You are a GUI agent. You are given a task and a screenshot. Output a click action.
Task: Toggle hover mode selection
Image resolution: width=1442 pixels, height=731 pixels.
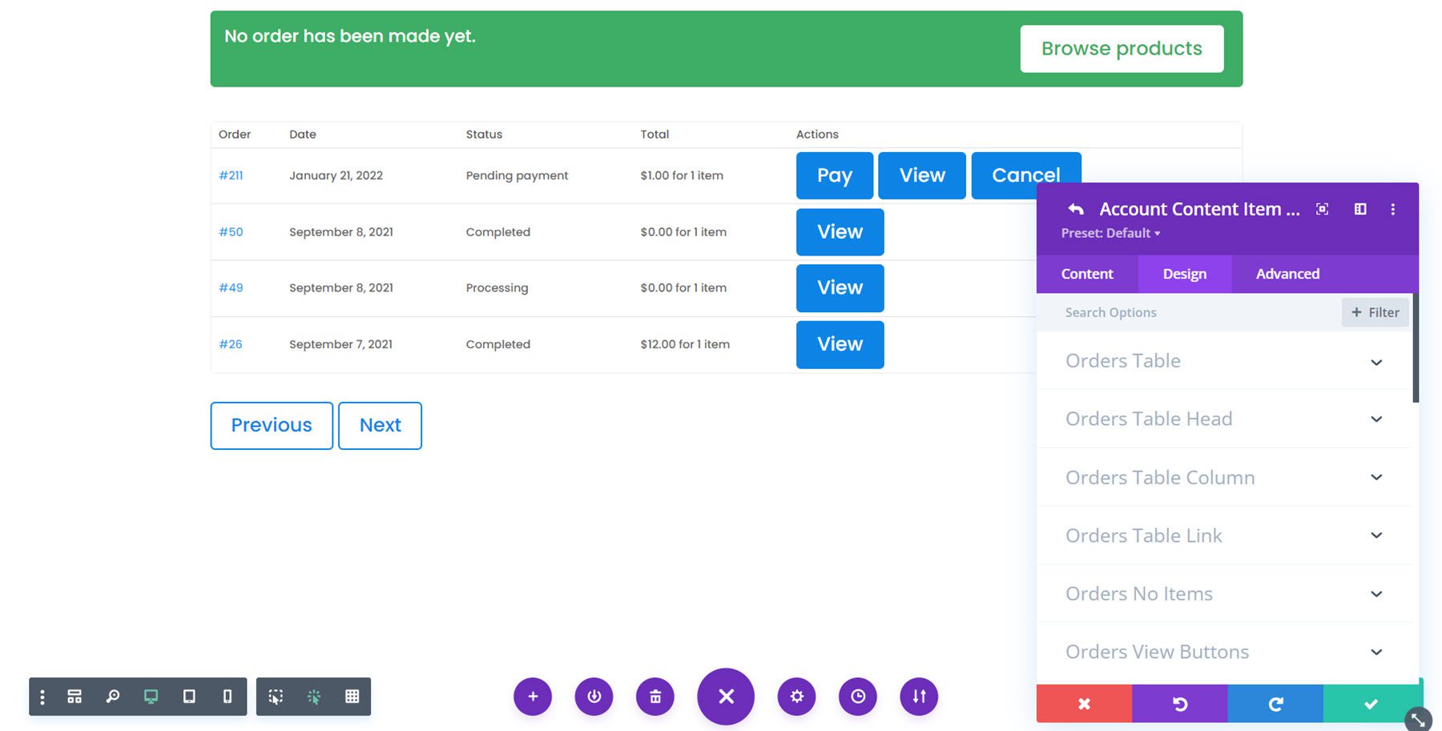pyautogui.click(x=275, y=697)
